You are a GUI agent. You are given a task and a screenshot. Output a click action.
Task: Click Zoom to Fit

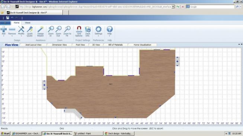pos(67,31)
